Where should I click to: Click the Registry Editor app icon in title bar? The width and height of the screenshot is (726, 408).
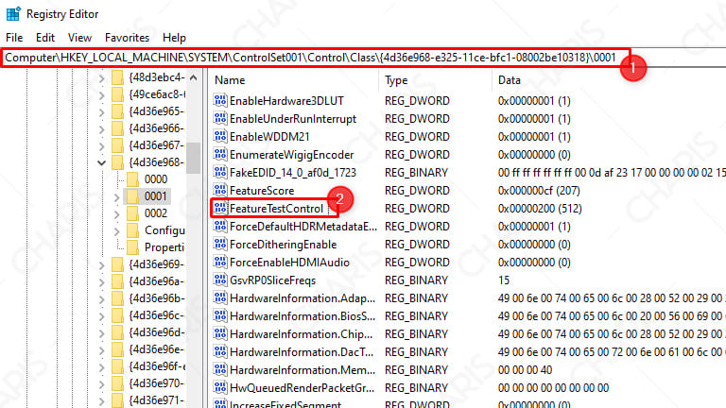coord(13,14)
